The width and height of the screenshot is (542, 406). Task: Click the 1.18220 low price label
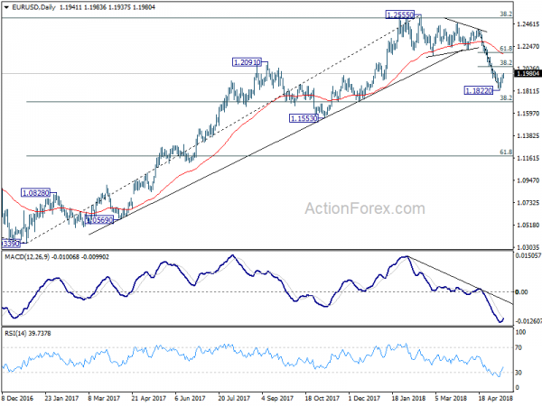479,91
